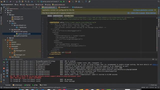
Task: Click the springcameltut1 breadcrumb in navigation bar
Action: point(7,4)
